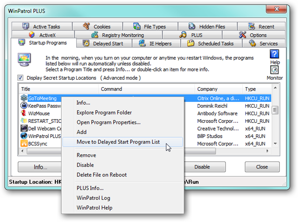Choose Open Program Properties... menu item
The width and height of the screenshot is (298, 222).
(123, 122)
